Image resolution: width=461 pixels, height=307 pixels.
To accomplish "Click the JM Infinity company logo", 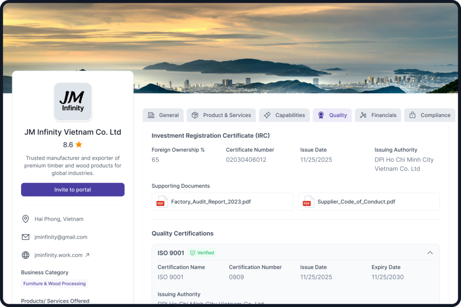I will (73, 102).
